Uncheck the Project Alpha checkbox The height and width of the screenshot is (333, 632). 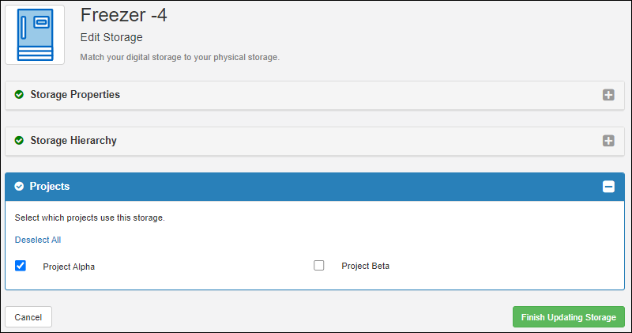point(21,266)
